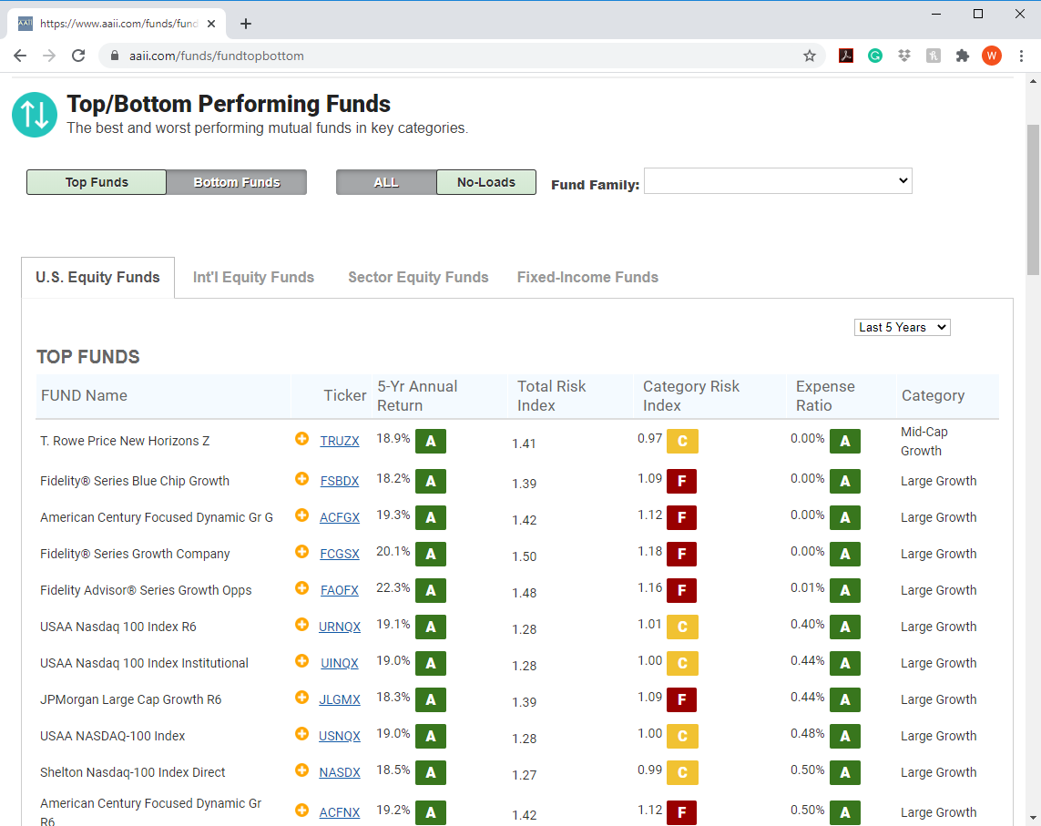Reload the page with the refresh icon
1041x826 pixels.
click(x=78, y=56)
